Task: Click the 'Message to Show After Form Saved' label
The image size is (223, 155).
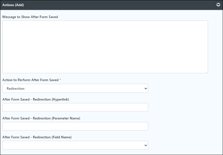Action: (30, 17)
